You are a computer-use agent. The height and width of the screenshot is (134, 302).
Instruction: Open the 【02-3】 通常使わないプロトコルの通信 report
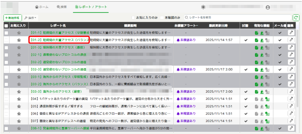coord(58,70)
